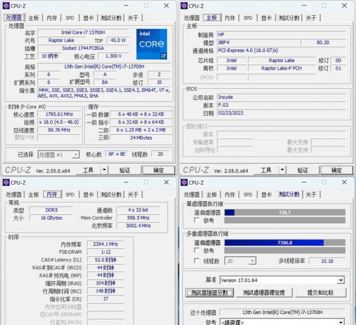Click multi-thread score bar 7396.8
This screenshot has height=325, width=356.
285,242
